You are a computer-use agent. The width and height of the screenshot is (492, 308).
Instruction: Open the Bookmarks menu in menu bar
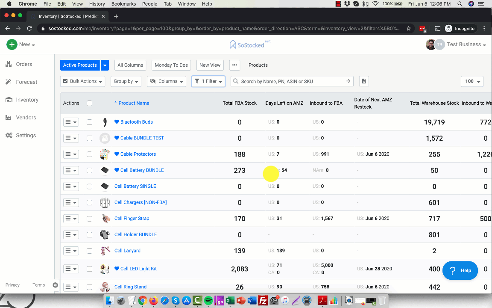tap(123, 4)
